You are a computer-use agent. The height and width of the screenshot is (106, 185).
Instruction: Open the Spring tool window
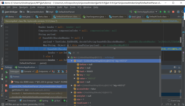(44, 101)
